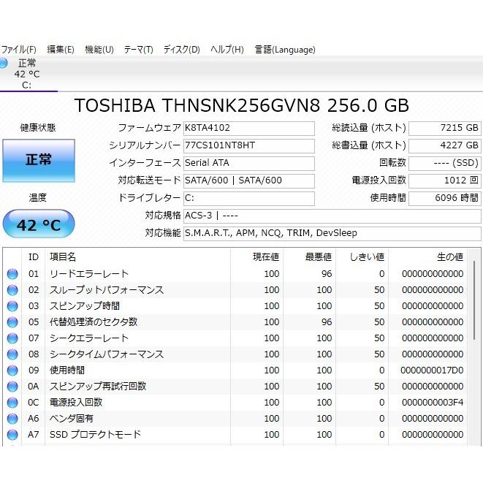Click raw value 0000000017D0
483x483 pixels.
pos(432,370)
